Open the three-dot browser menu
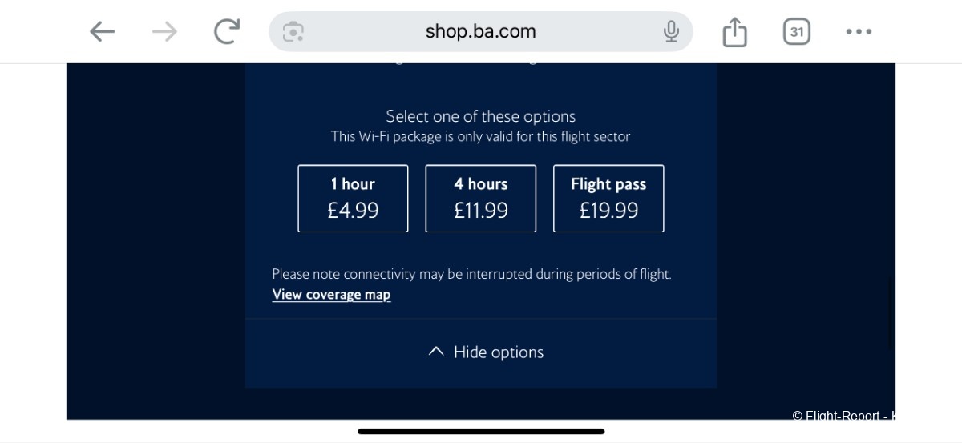Viewport: 962px width, 443px height. (x=859, y=32)
